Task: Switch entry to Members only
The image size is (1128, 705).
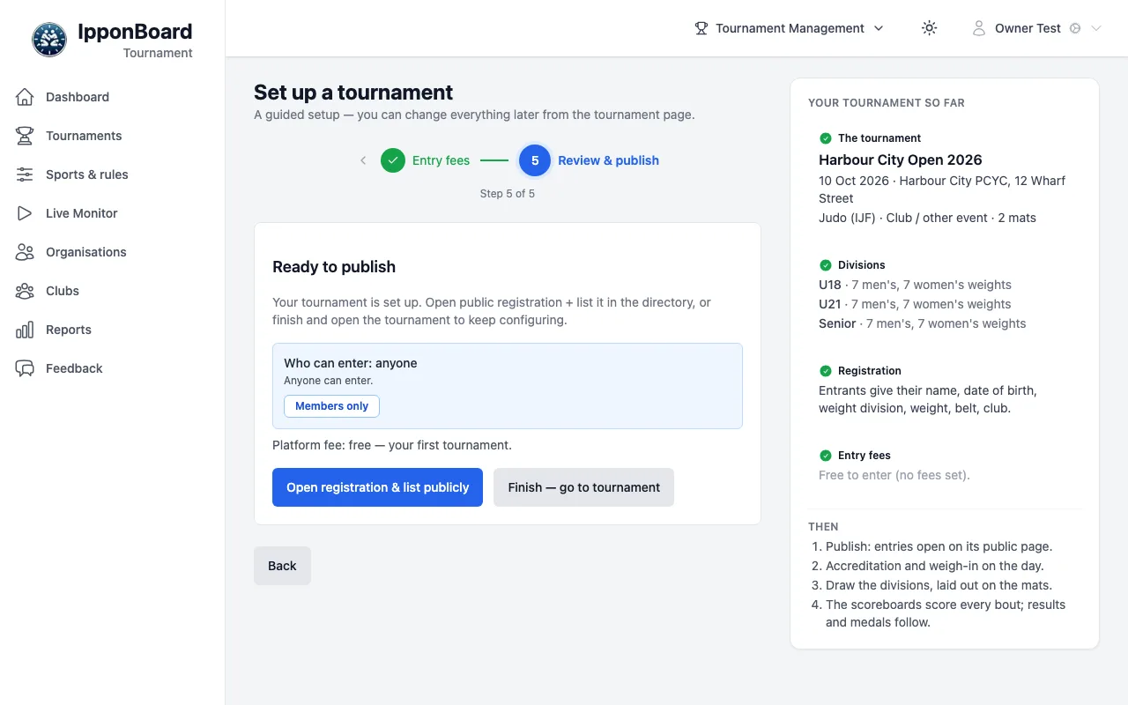Action: 331,406
